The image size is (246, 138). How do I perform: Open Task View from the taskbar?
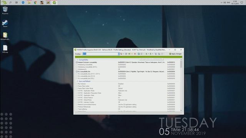[x=17, y=2]
